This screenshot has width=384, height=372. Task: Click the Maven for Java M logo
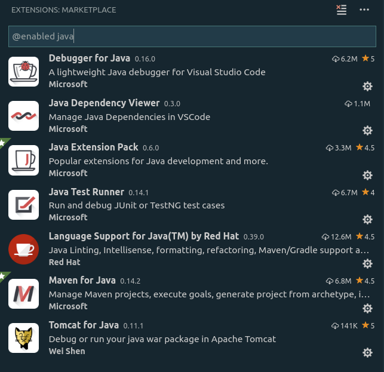point(24,294)
